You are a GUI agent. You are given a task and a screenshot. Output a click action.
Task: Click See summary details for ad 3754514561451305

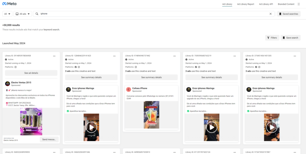point(272,77)
